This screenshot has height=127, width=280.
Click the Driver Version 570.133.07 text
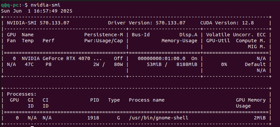click(146, 23)
